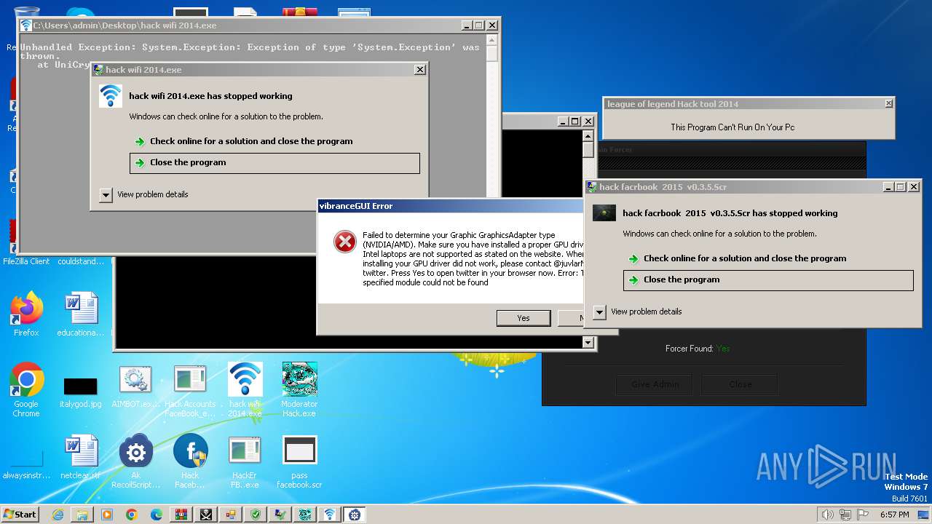Select AIMBOT.exe desktop icon

click(135, 386)
